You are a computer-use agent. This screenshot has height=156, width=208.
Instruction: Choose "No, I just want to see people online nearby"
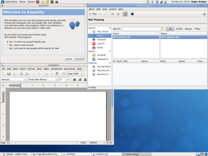[7, 48]
